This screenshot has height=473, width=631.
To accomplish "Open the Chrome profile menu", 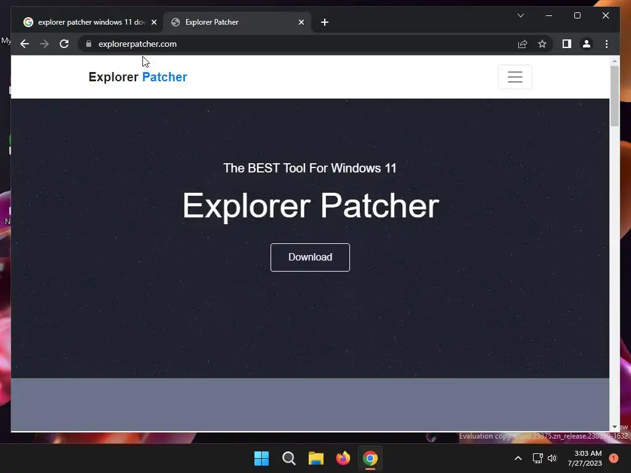I will pyautogui.click(x=587, y=44).
